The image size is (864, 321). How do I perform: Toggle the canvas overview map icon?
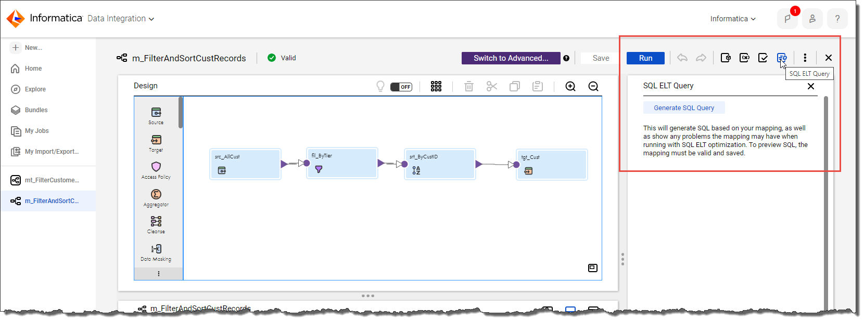point(593,268)
